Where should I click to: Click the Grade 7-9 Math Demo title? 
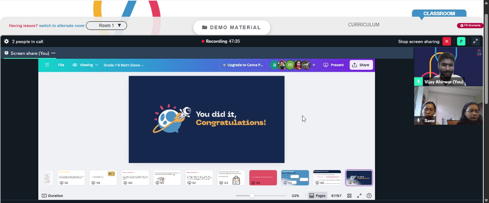(124, 65)
